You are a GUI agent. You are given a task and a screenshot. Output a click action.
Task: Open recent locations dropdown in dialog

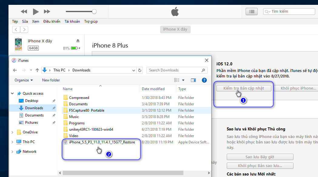coord(31,70)
